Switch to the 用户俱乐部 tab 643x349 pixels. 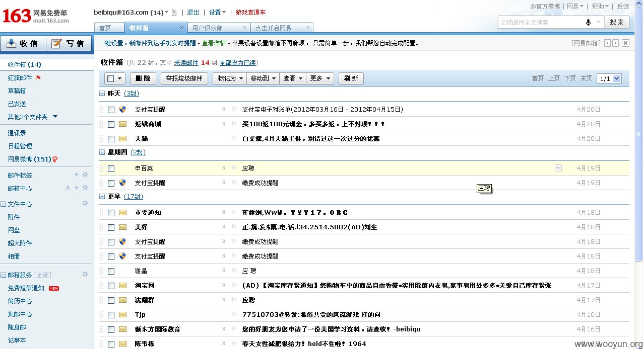[219, 28]
